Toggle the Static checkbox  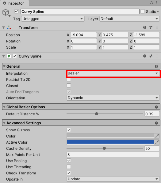click(143, 11)
